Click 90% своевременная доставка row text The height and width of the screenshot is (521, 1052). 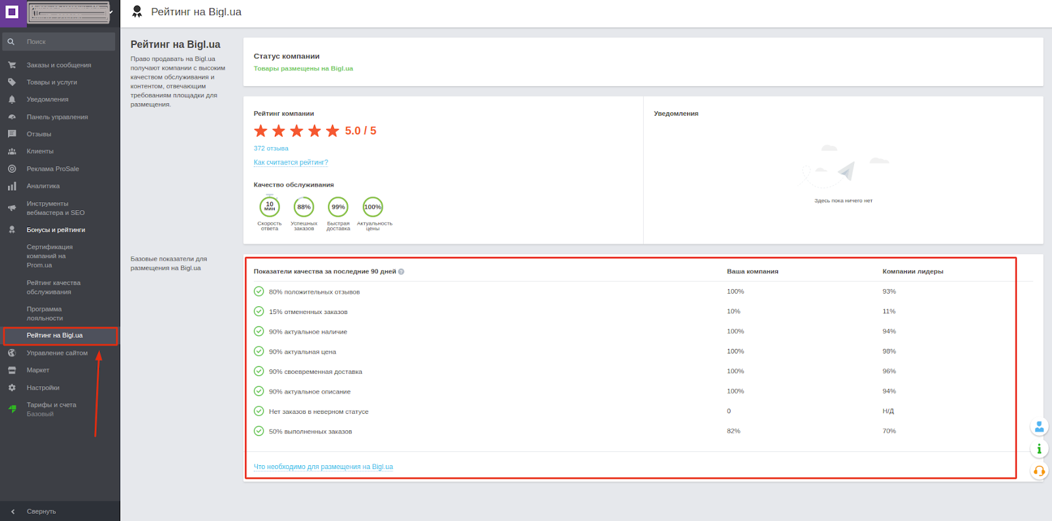(x=316, y=372)
